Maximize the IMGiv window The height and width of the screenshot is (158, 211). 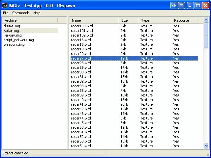pos(198,6)
